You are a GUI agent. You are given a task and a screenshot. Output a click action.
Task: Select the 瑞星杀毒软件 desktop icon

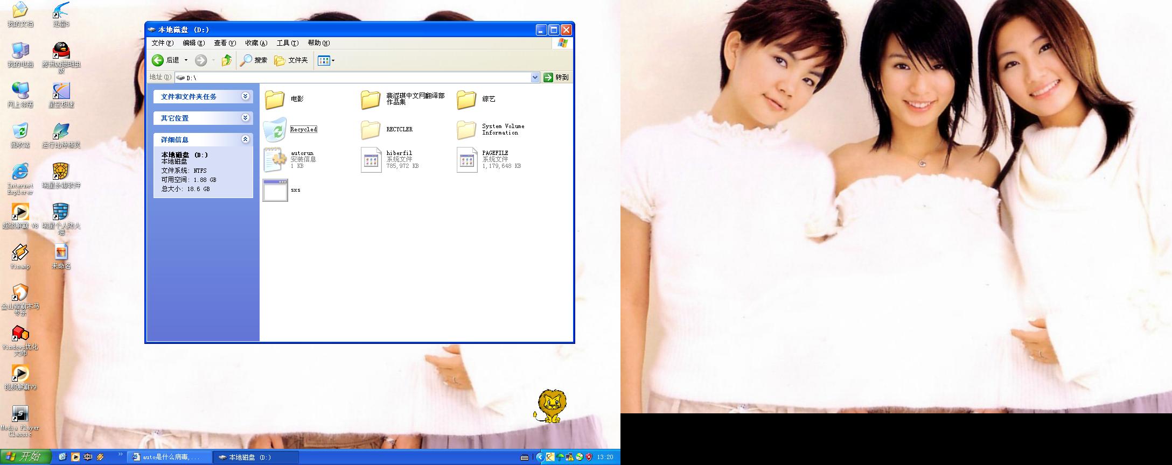(61, 175)
